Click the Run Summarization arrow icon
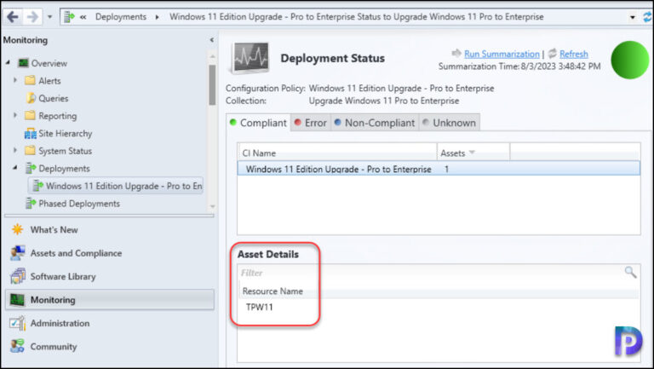 [x=456, y=53]
